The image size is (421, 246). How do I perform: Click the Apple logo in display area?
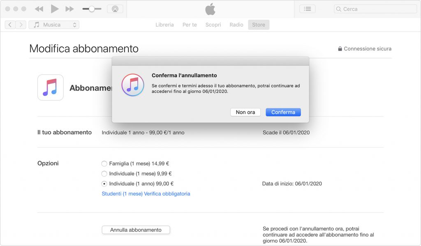point(210,9)
